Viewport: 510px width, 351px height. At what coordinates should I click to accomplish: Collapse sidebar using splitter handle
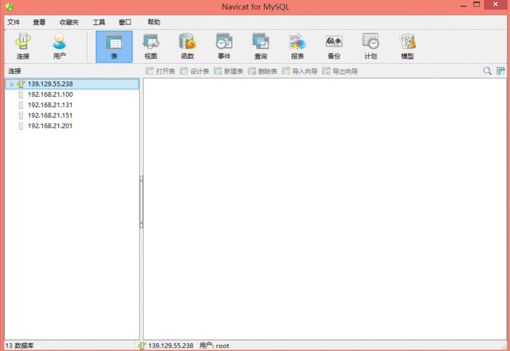[x=141, y=202]
